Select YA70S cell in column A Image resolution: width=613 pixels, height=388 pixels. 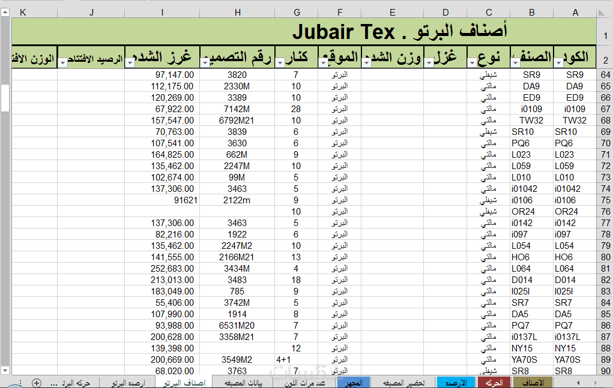575,359
